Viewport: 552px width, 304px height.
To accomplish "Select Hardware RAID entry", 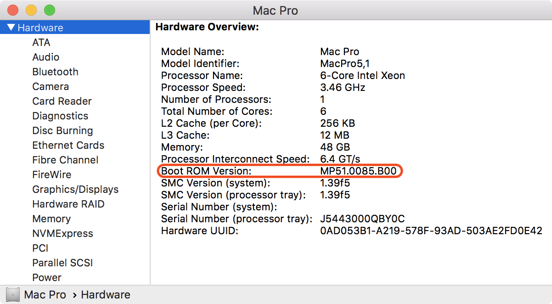I will (68, 204).
